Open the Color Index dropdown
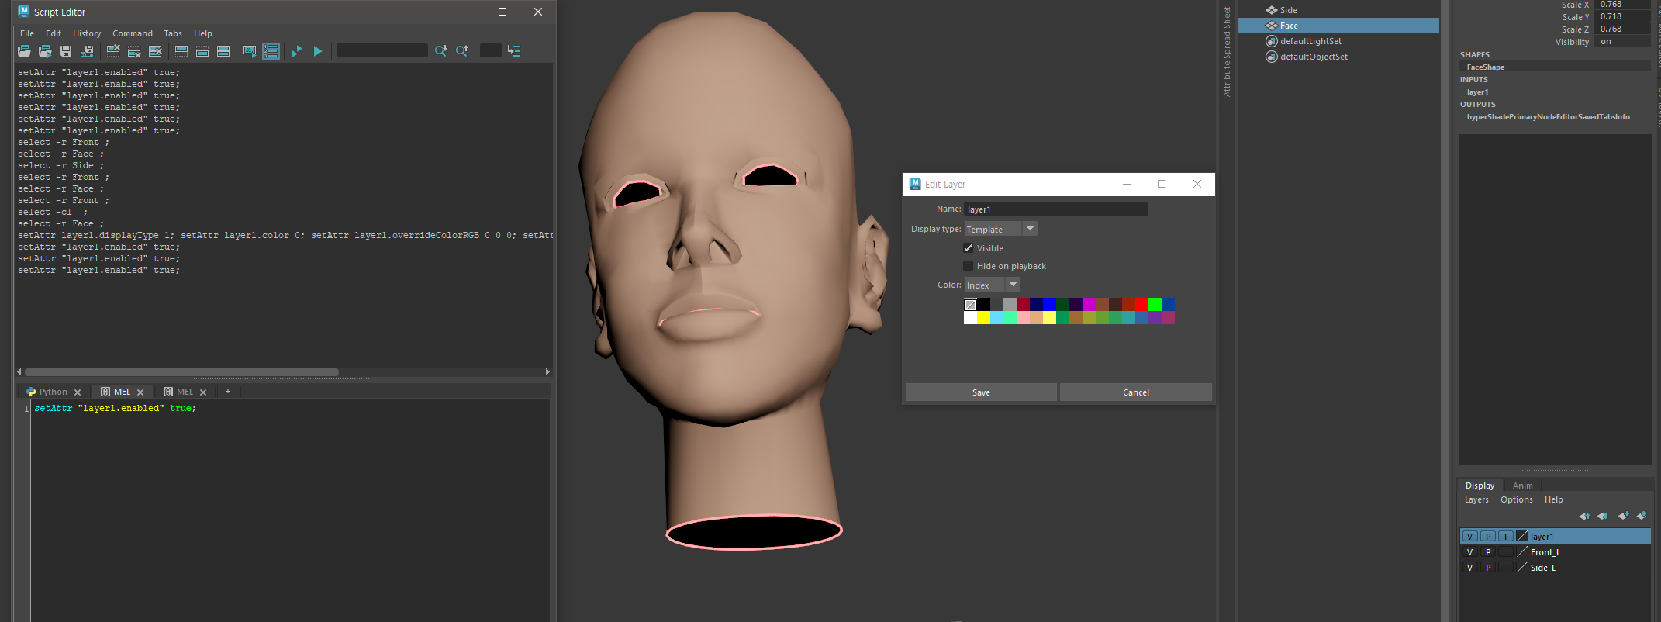 tap(992, 285)
